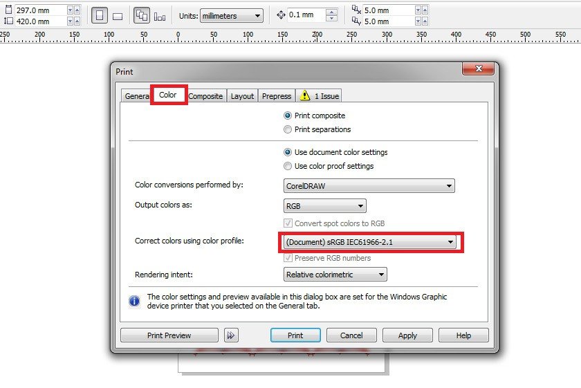This screenshot has width=581, height=388.
Task: Click the all pages layout icon
Action: tap(142, 15)
